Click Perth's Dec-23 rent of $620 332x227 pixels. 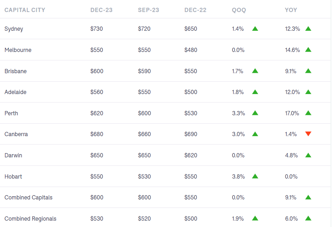tap(97, 113)
